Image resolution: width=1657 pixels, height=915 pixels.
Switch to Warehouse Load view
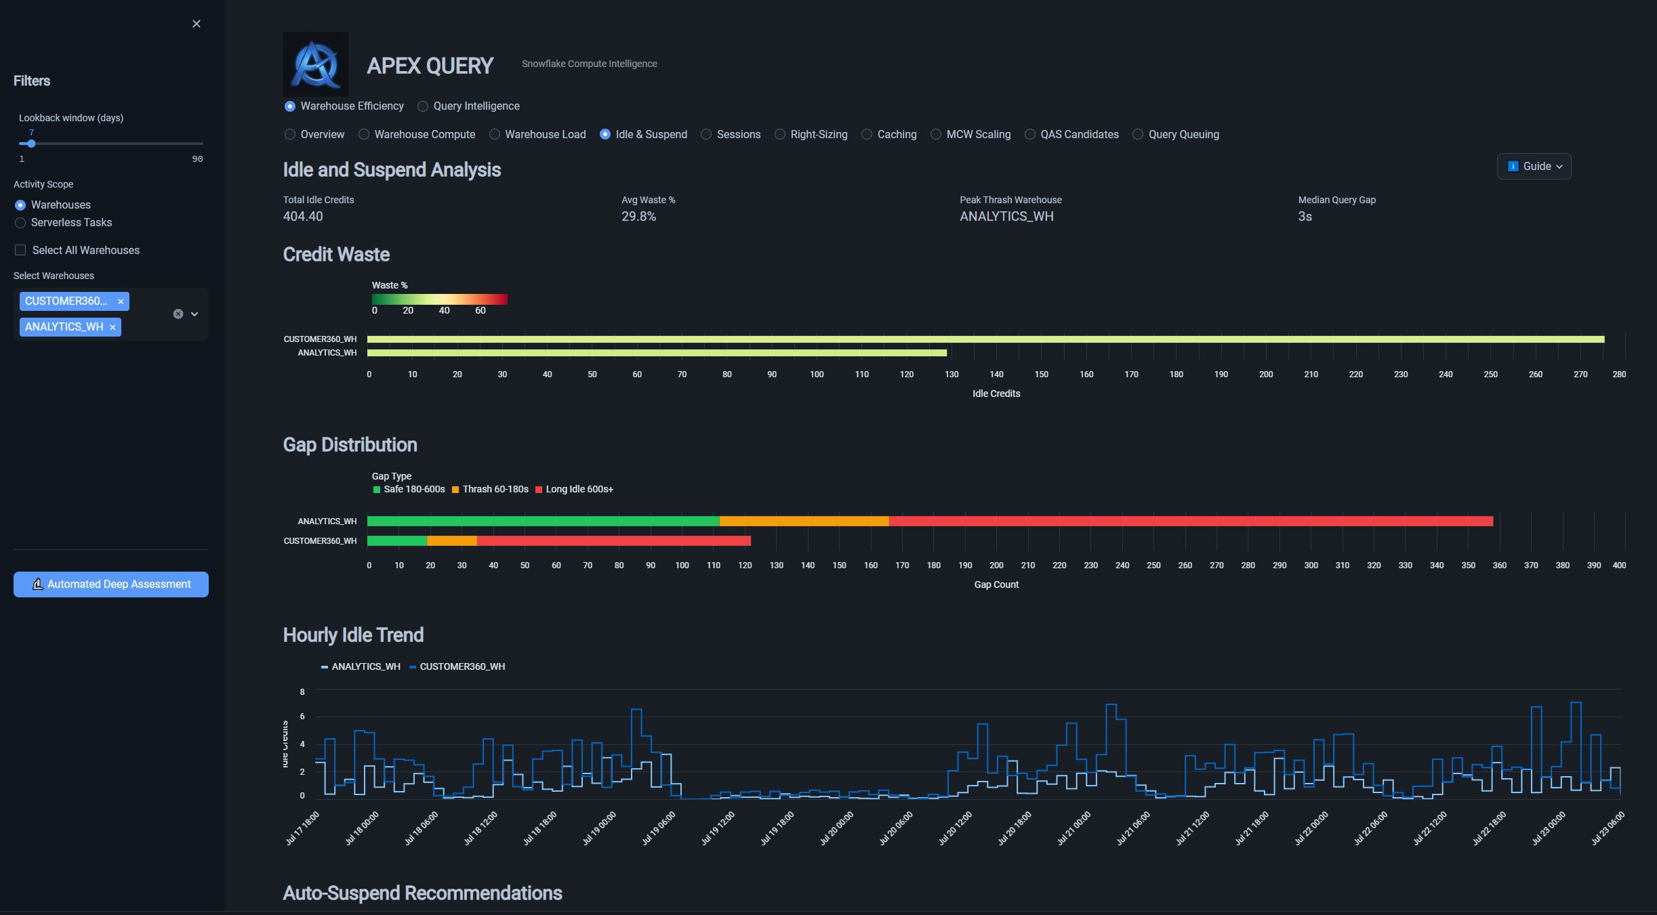coord(537,135)
